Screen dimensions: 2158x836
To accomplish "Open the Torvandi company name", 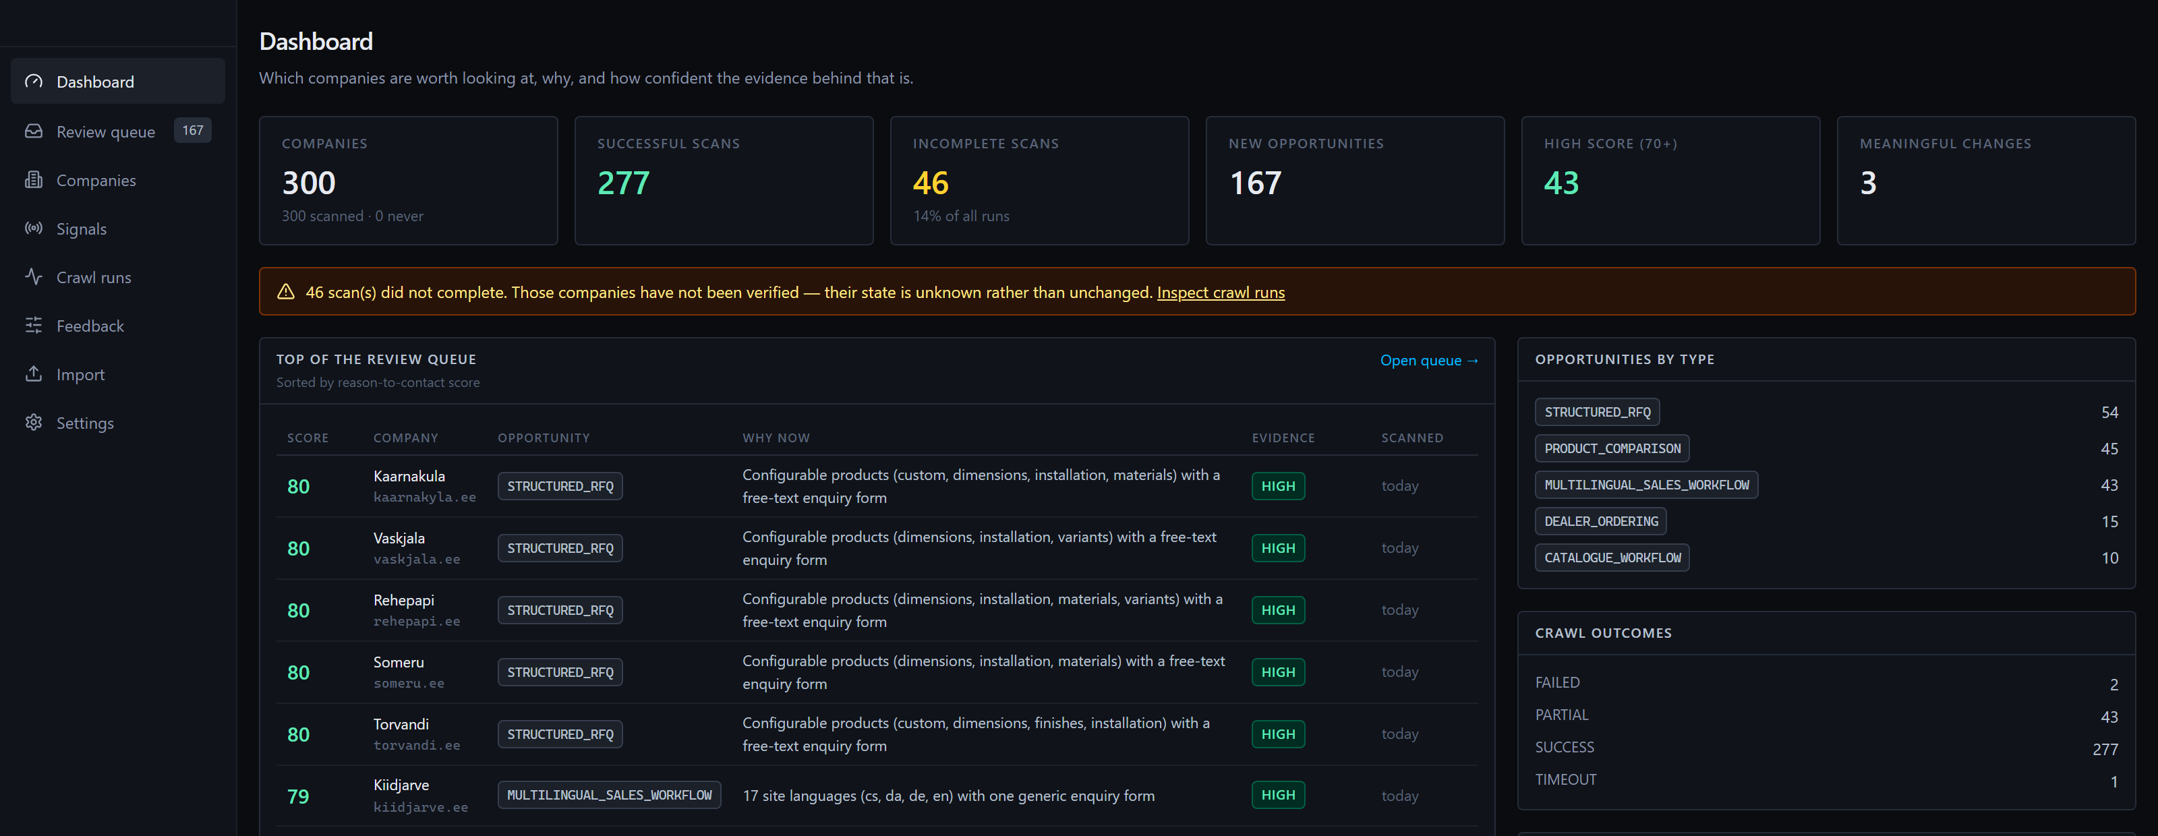I will (401, 724).
